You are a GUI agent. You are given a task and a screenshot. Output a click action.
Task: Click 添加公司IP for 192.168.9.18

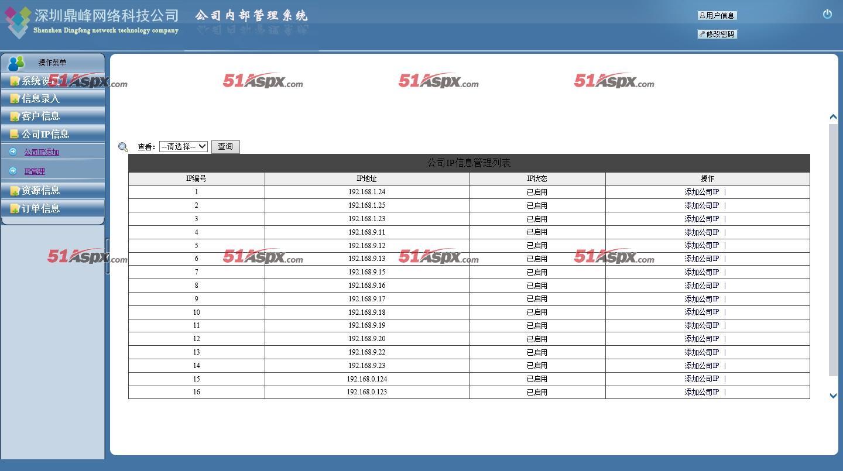point(702,312)
